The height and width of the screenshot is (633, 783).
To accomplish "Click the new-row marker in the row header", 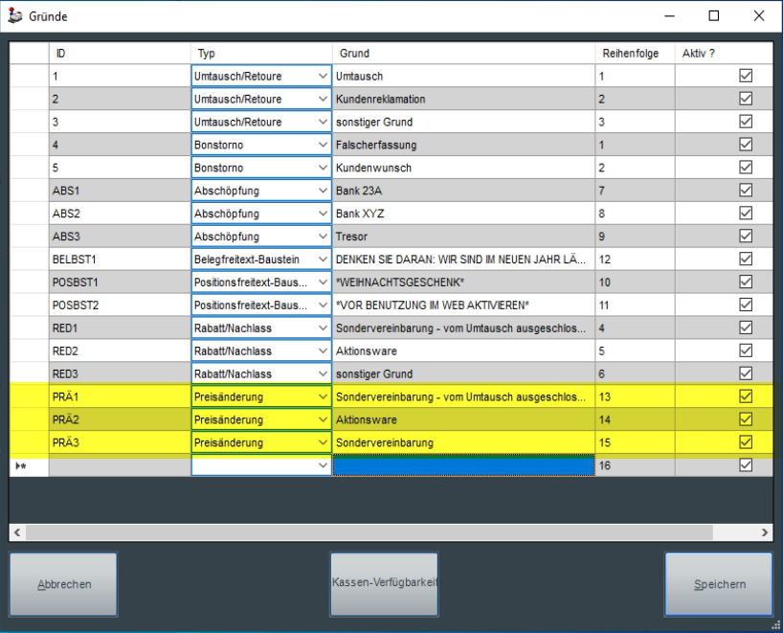I will tap(21, 465).
